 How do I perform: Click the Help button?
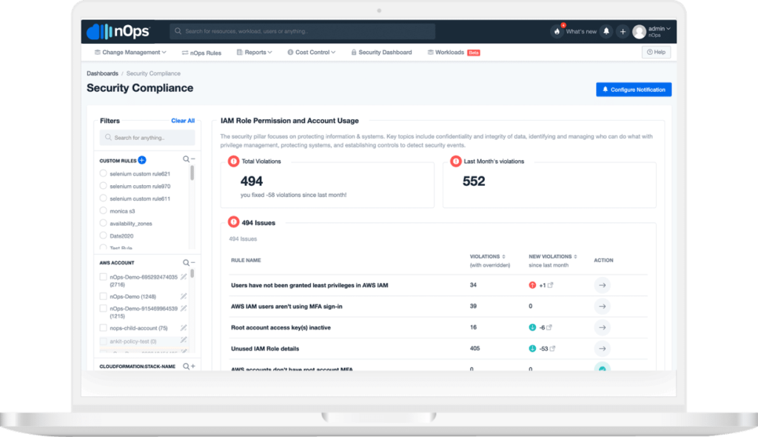tap(656, 53)
